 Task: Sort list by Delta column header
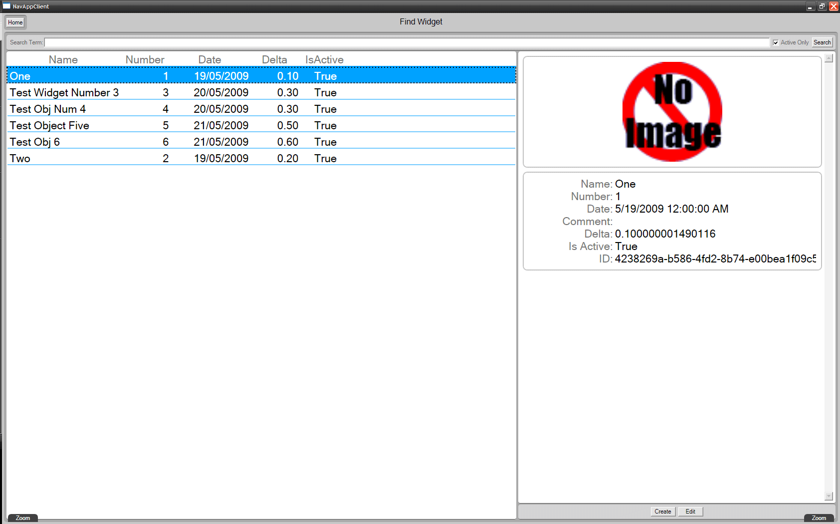(x=274, y=60)
